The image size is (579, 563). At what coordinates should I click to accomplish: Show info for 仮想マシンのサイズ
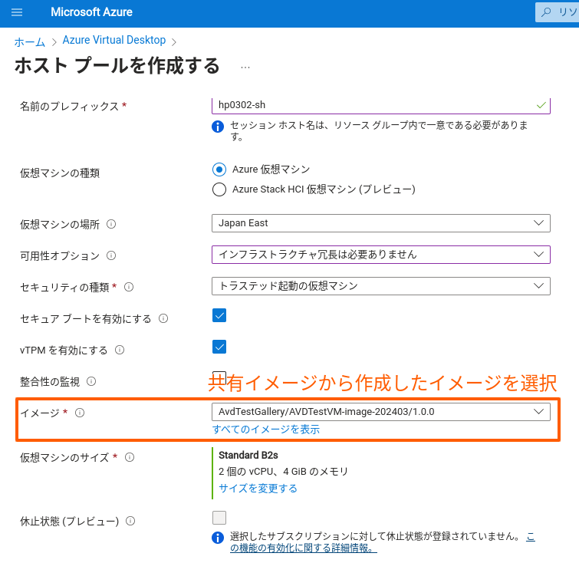(130, 457)
